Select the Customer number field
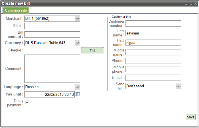This screenshot has height=128, width=199. pos(153,23)
